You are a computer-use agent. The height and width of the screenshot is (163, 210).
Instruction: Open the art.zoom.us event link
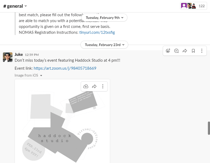click(x=65, y=68)
